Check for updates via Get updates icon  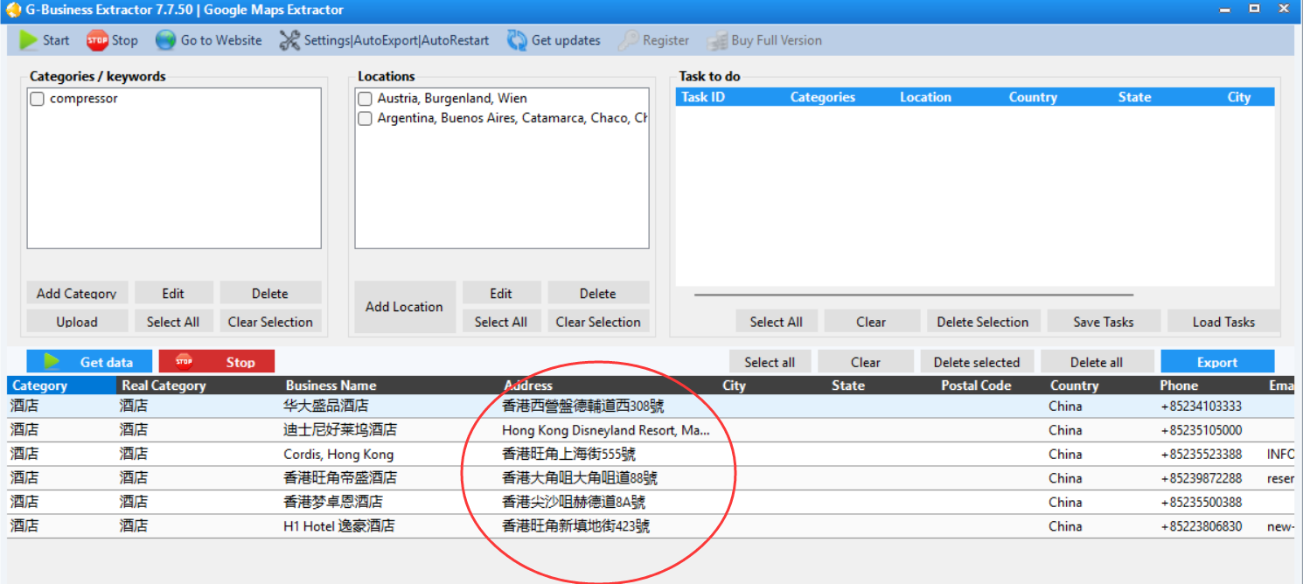click(515, 39)
